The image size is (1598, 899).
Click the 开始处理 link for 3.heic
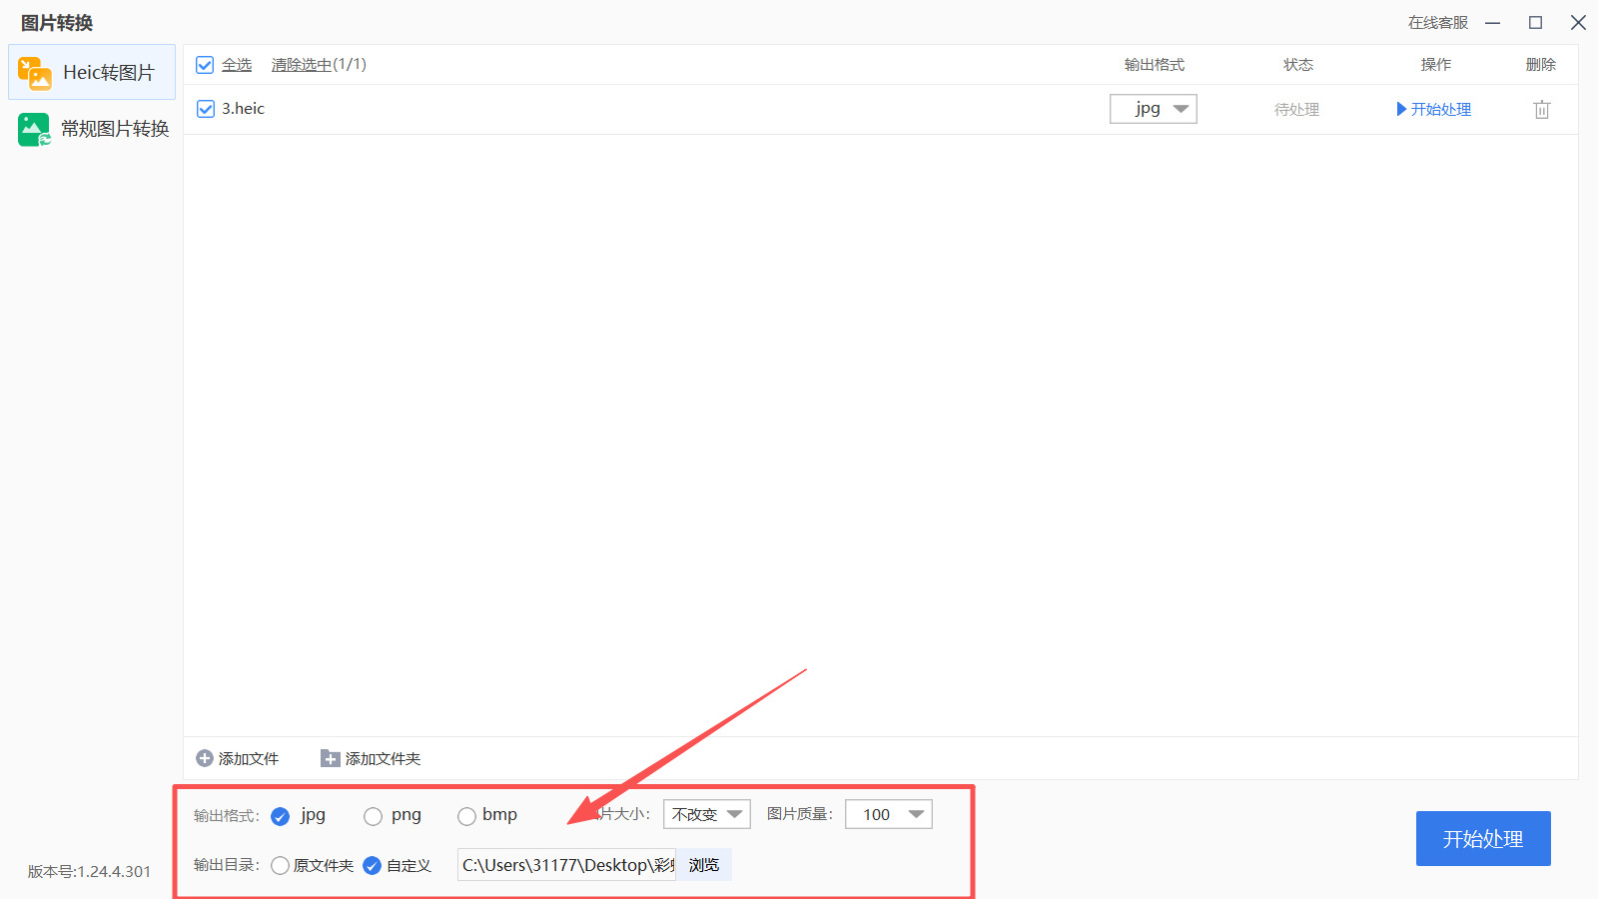pyautogui.click(x=1433, y=109)
